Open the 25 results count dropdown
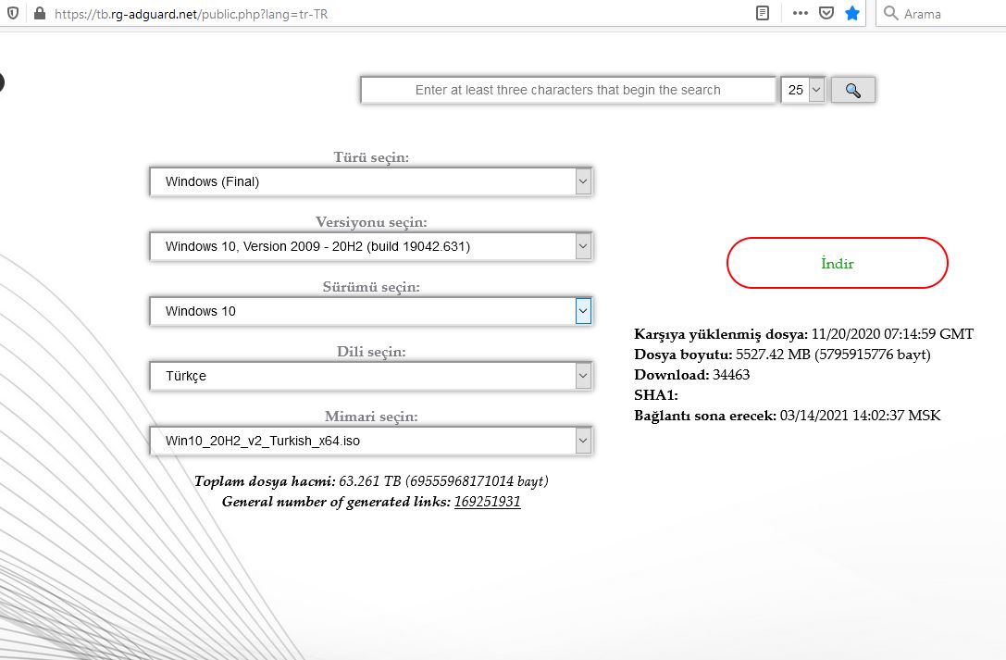 (x=802, y=90)
